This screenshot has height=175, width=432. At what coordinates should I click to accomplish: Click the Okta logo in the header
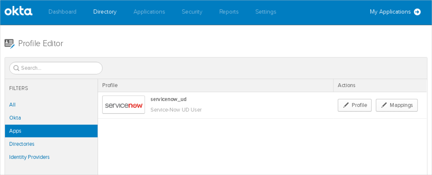tap(18, 12)
